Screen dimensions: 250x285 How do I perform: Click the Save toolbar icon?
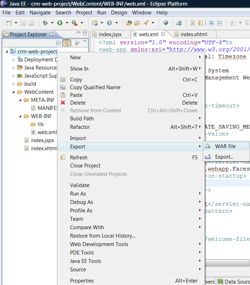(x=23, y=23)
